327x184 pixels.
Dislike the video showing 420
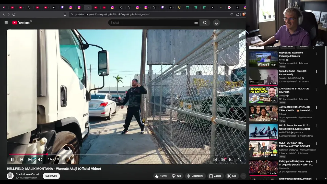coord(176,176)
